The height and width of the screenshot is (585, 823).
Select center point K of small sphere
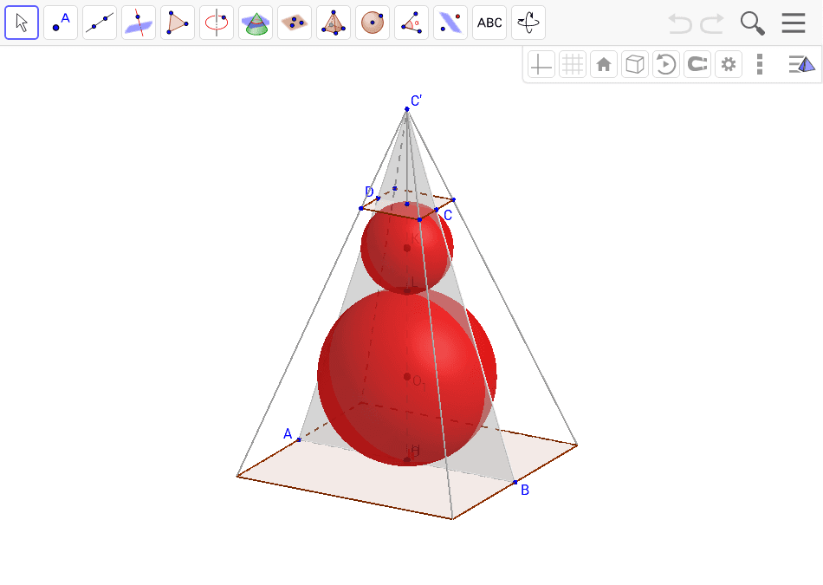407,248
